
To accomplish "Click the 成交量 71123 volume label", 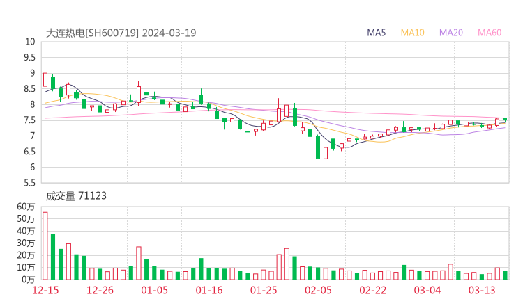I will tap(76, 196).
